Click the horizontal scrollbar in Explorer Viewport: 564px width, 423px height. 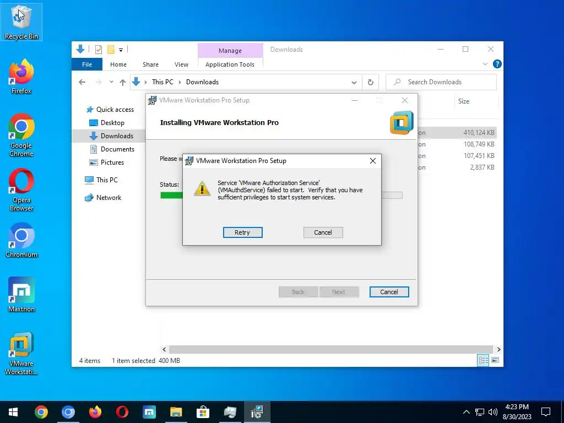pyautogui.click(x=331, y=349)
